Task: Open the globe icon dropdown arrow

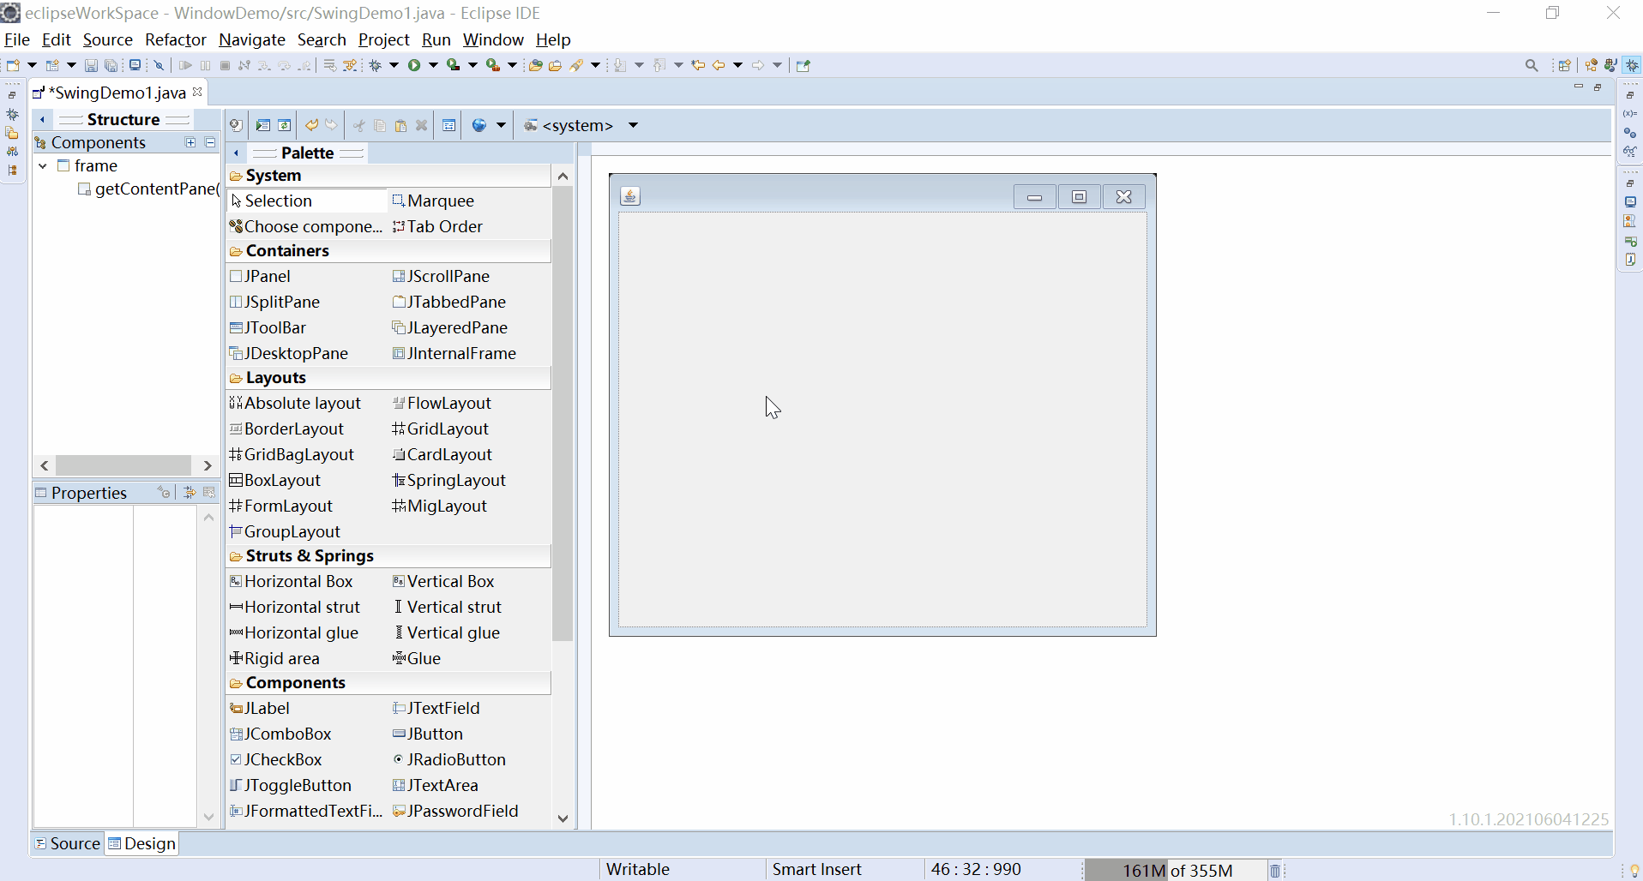Action: click(501, 125)
